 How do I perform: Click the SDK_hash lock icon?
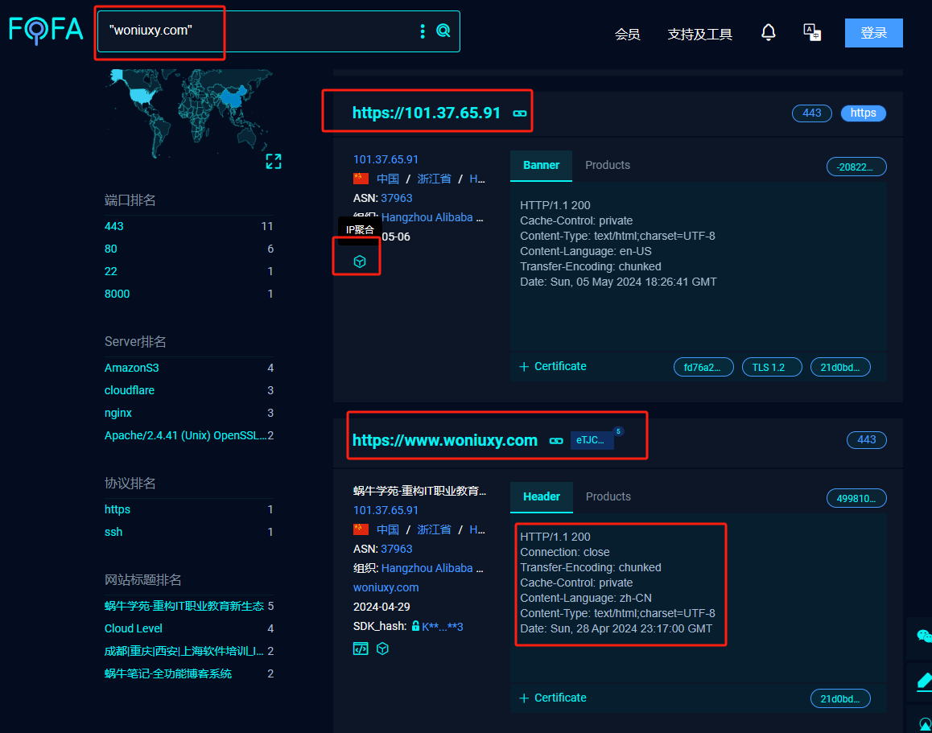(x=415, y=626)
